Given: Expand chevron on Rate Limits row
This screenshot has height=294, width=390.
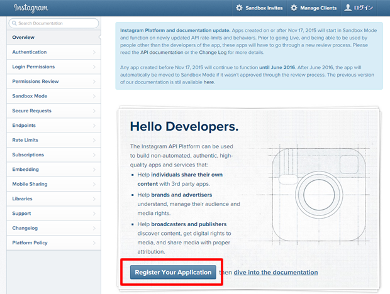Looking at the screenshot, I should pyautogui.click(x=94, y=140).
